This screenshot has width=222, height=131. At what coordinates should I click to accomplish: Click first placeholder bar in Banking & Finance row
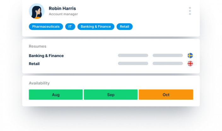coord(133,55)
